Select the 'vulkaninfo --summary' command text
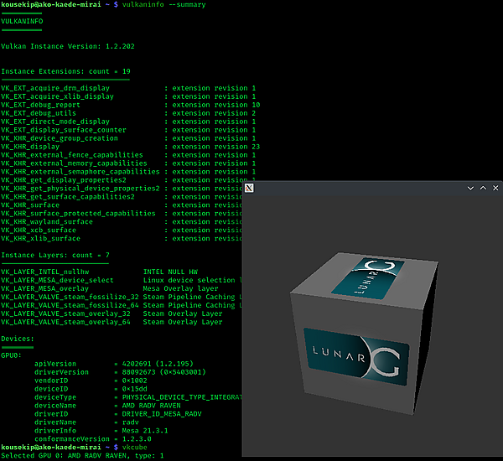The width and height of the screenshot is (503, 461). click(163, 5)
